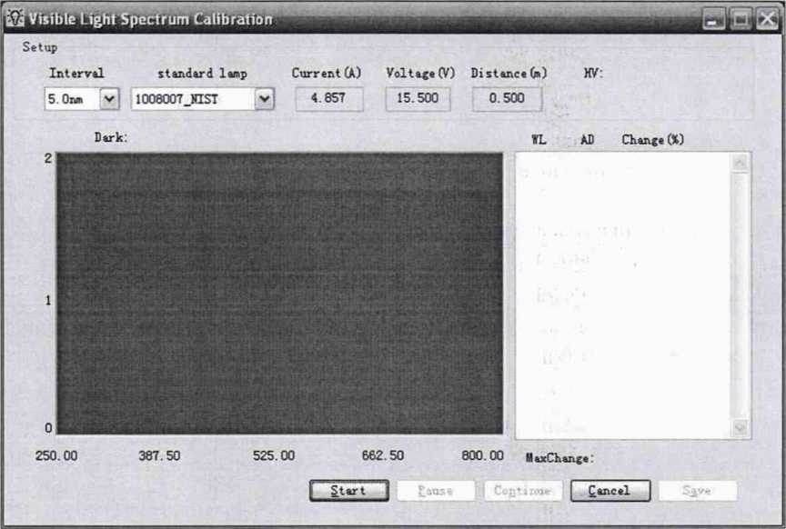Click the 387.50 axis label
786x529 pixels.
[x=159, y=456]
